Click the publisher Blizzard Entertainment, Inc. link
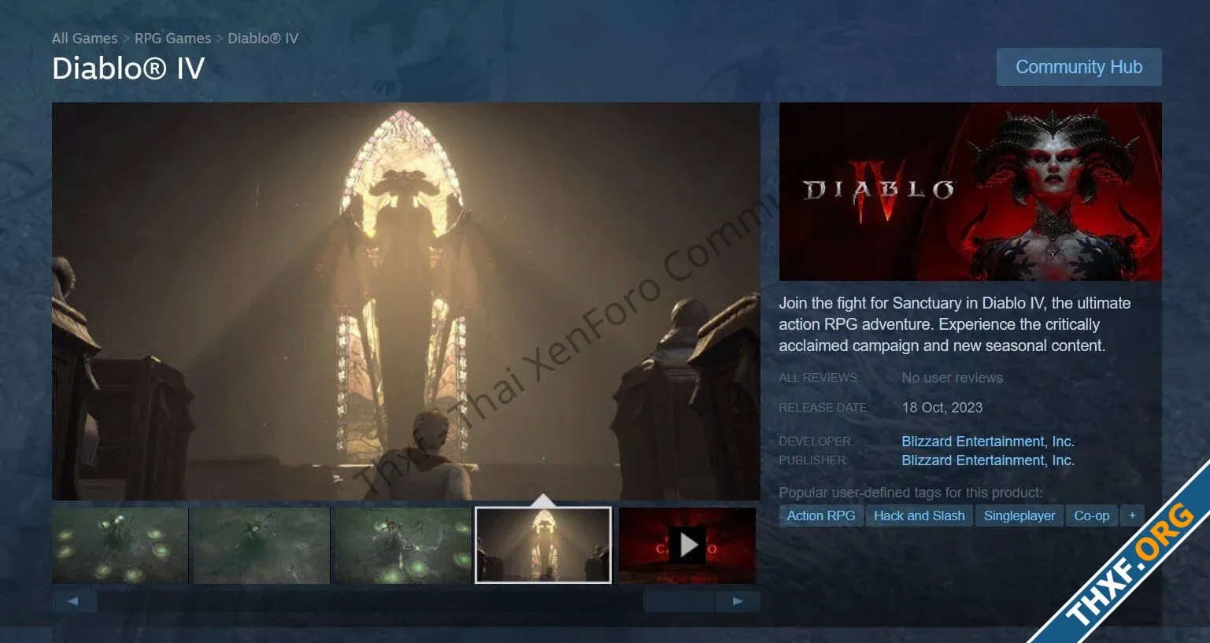1210x643 pixels. pyautogui.click(x=987, y=460)
